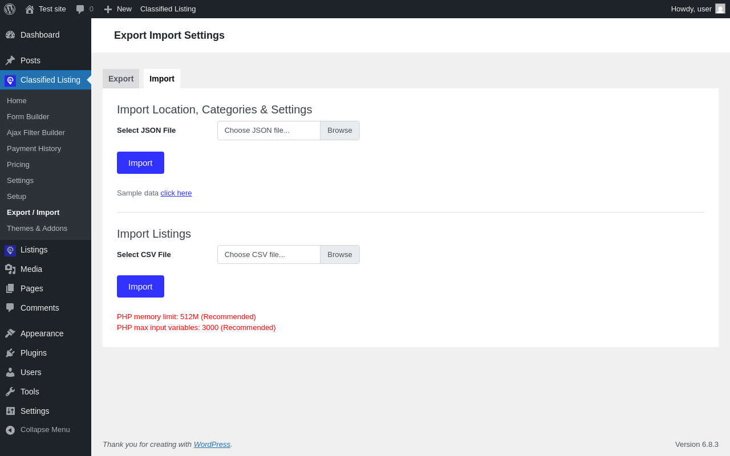Viewport: 730px width, 456px height.
Task: Open Form Builder submenu
Action: coord(28,117)
